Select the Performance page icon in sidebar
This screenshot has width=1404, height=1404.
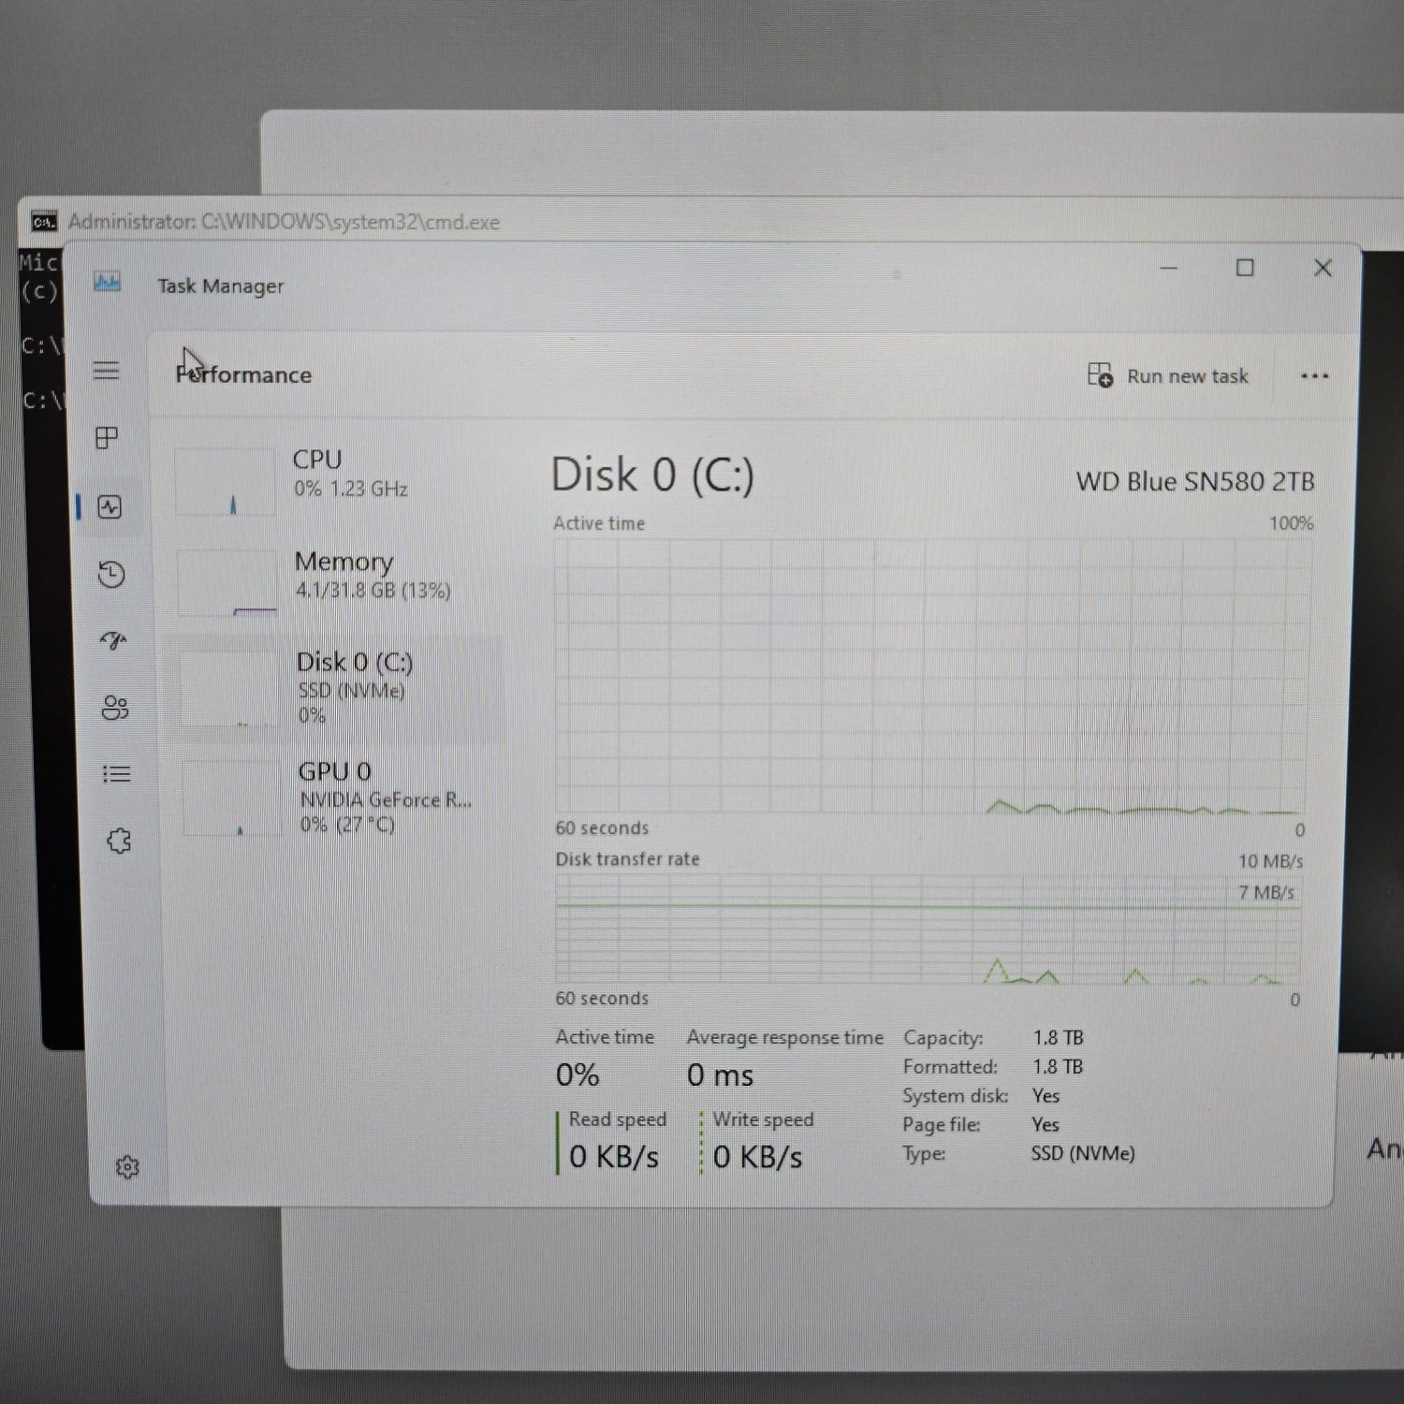110,507
